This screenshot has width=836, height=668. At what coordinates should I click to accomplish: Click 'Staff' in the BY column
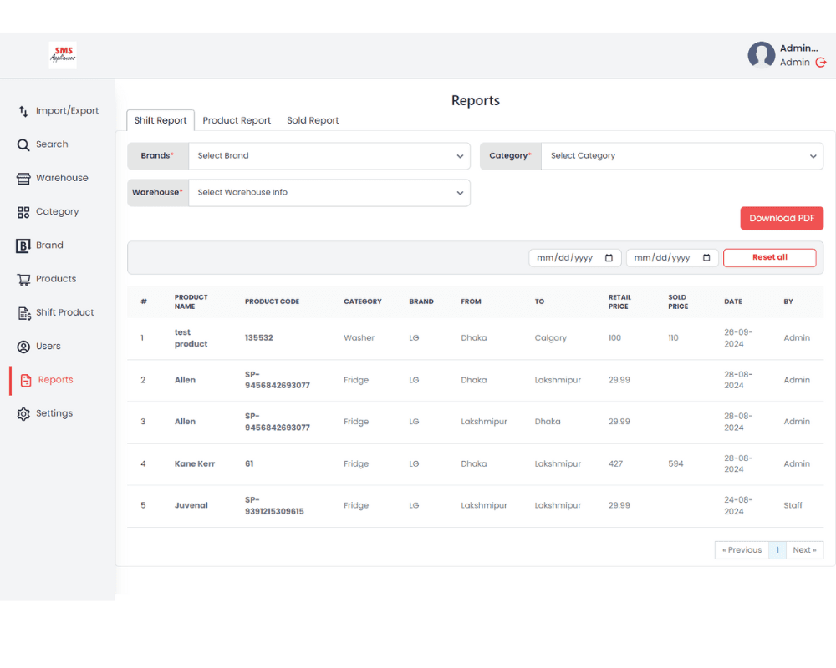point(793,506)
